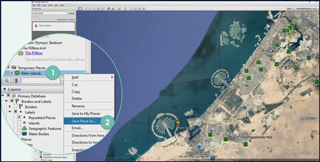Click the Get Directions link
This screenshot has width=320, height=162.
coord(63,20)
